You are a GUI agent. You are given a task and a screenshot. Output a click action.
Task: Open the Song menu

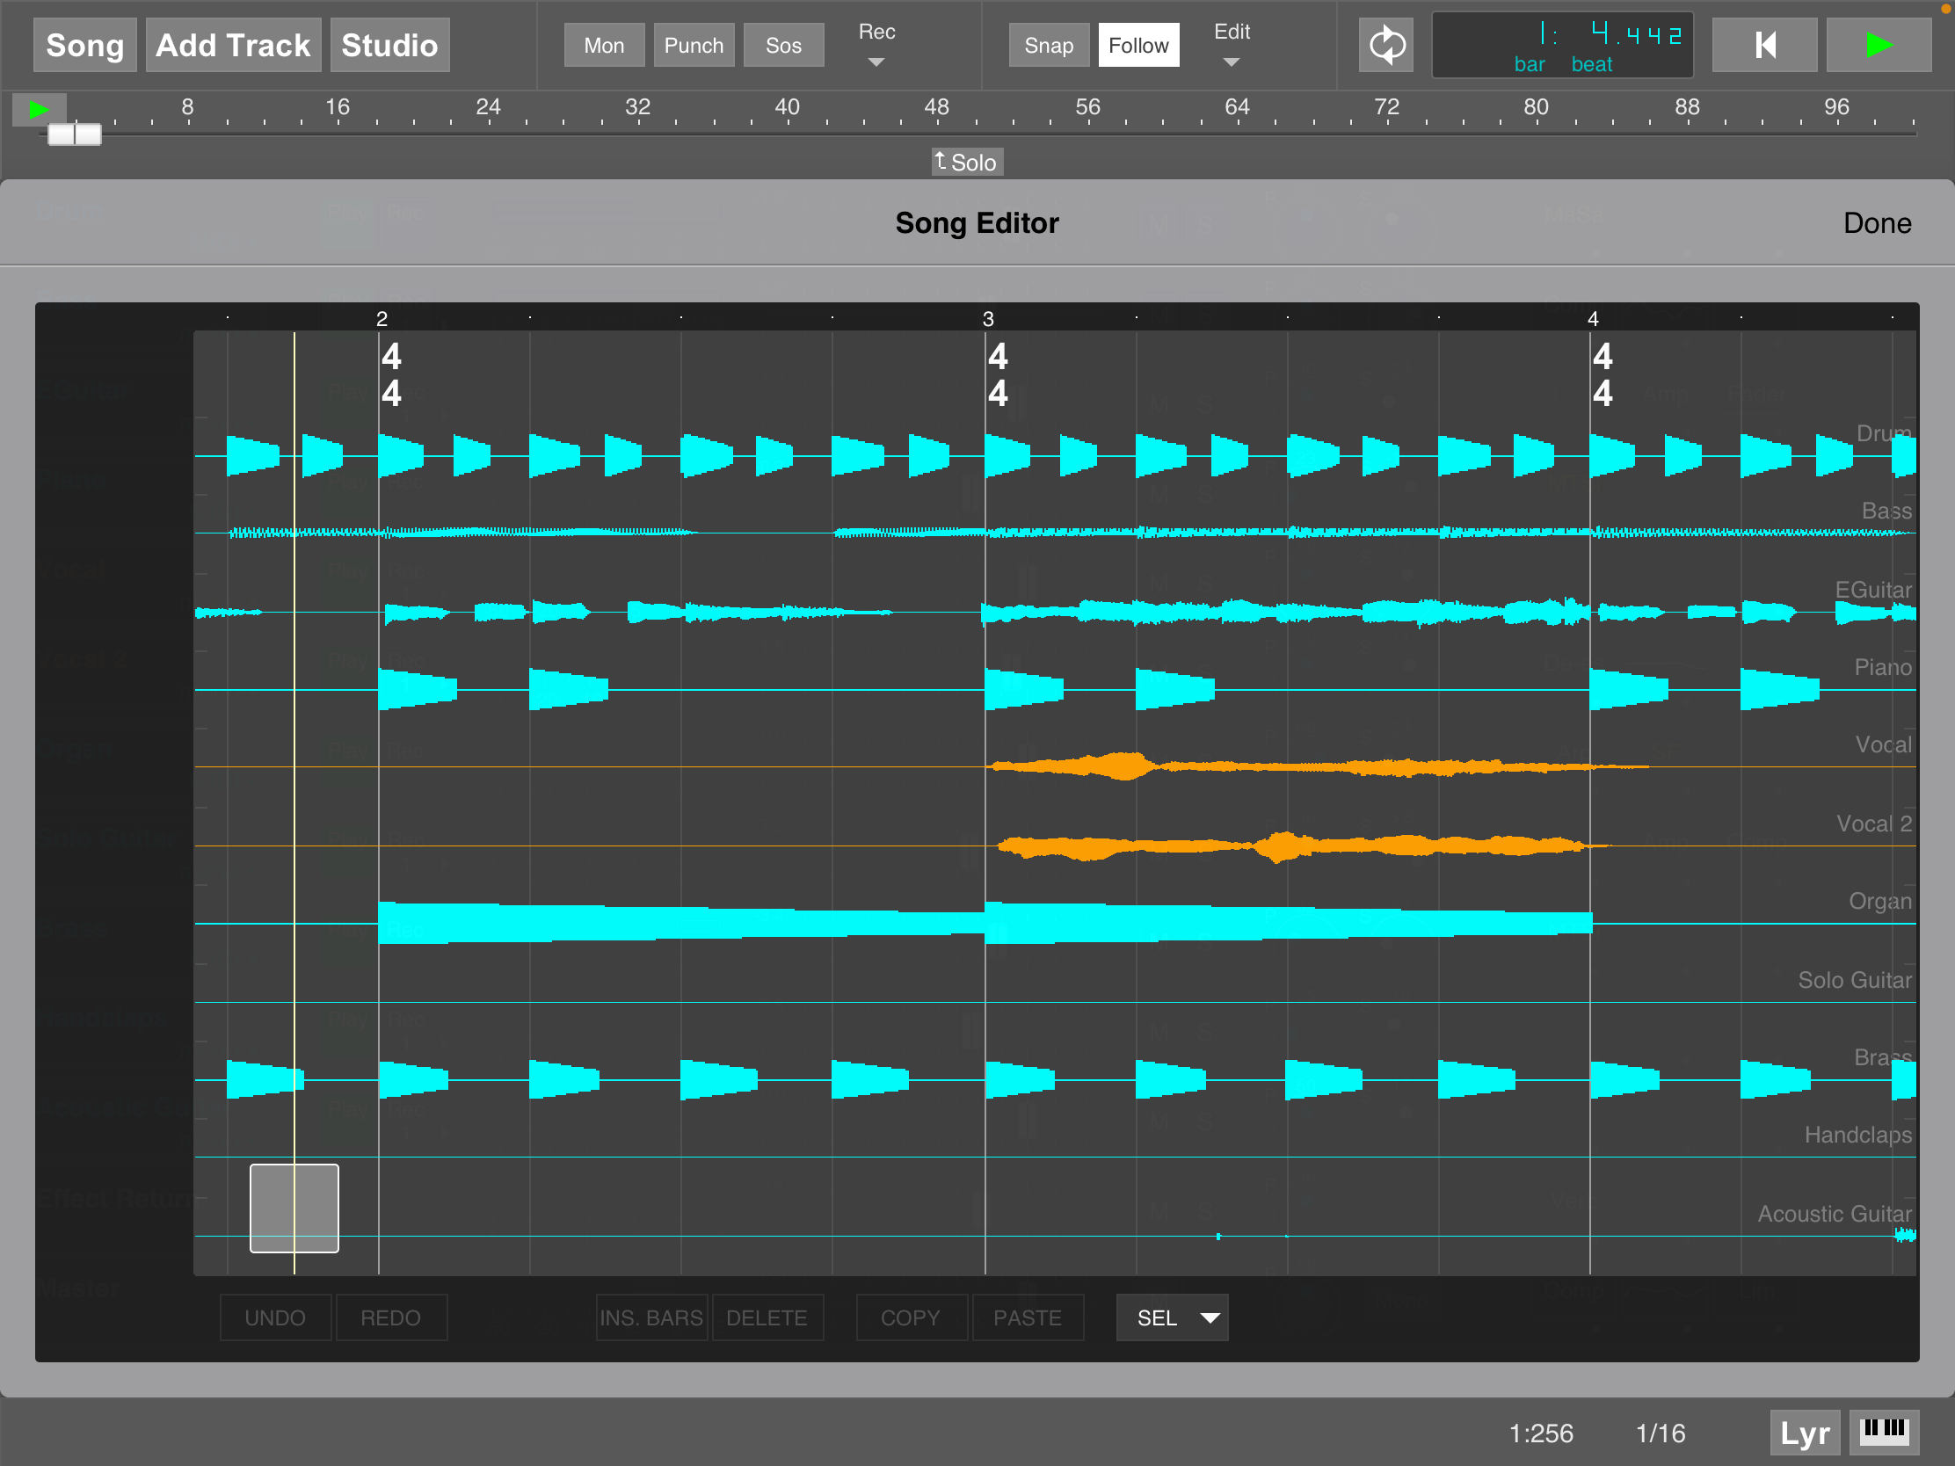point(85,45)
